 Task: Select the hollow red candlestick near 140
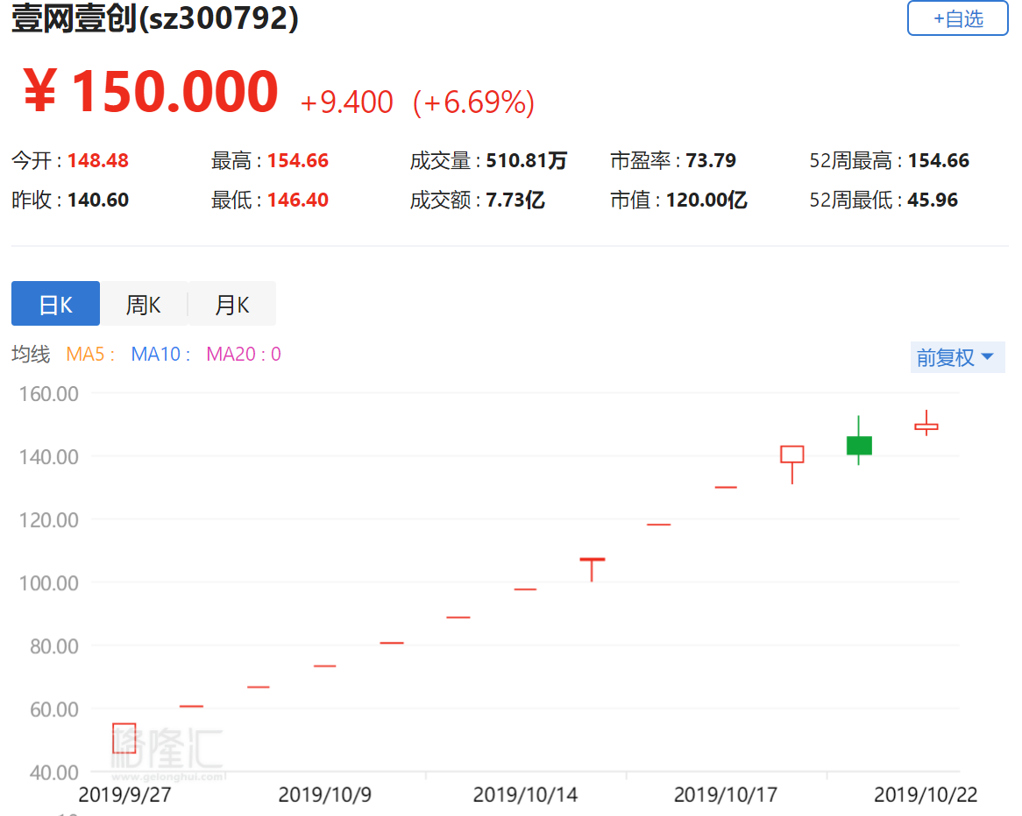pyautogui.click(x=792, y=454)
